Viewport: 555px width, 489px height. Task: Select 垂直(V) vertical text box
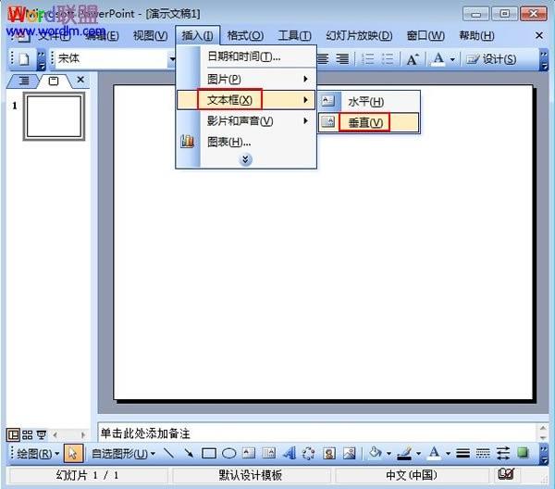point(368,122)
